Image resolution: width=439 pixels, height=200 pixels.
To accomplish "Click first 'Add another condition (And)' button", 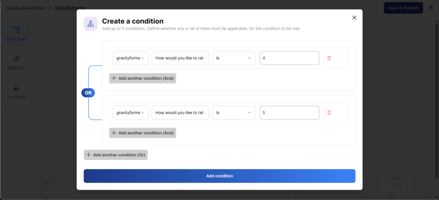I will (x=142, y=78).
